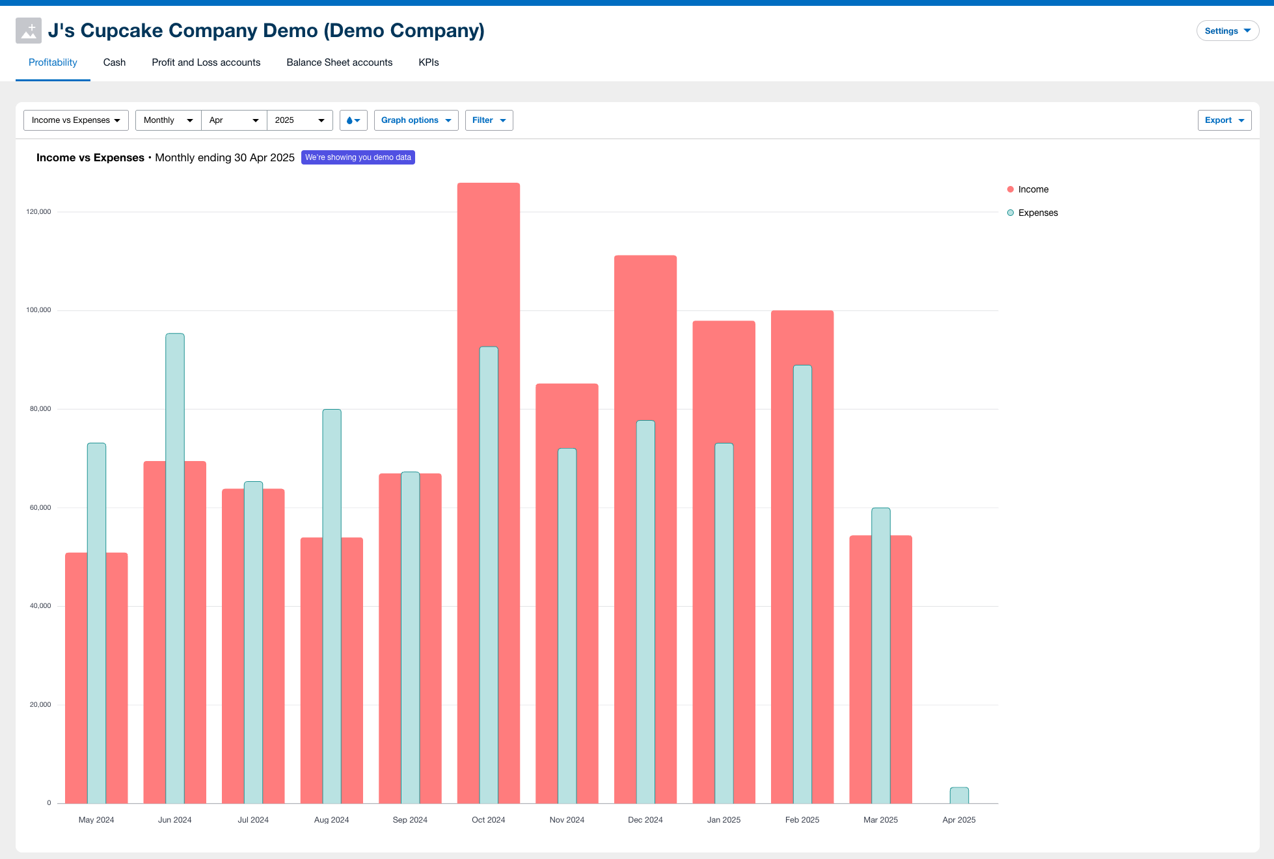
Task: Hide demo data by clicking its badge
Action: point(358,157)
